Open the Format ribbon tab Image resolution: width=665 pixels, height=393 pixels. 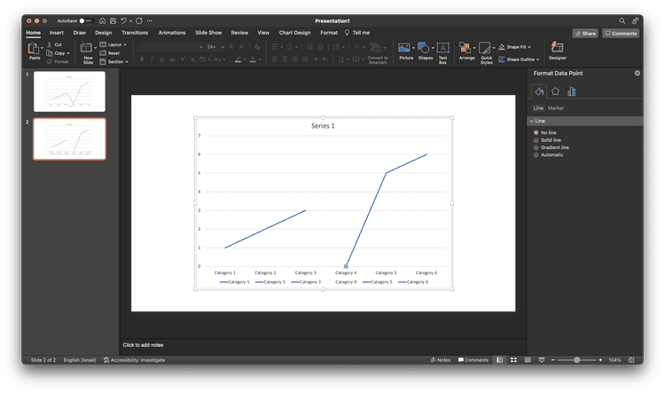(x=329, y=33)
